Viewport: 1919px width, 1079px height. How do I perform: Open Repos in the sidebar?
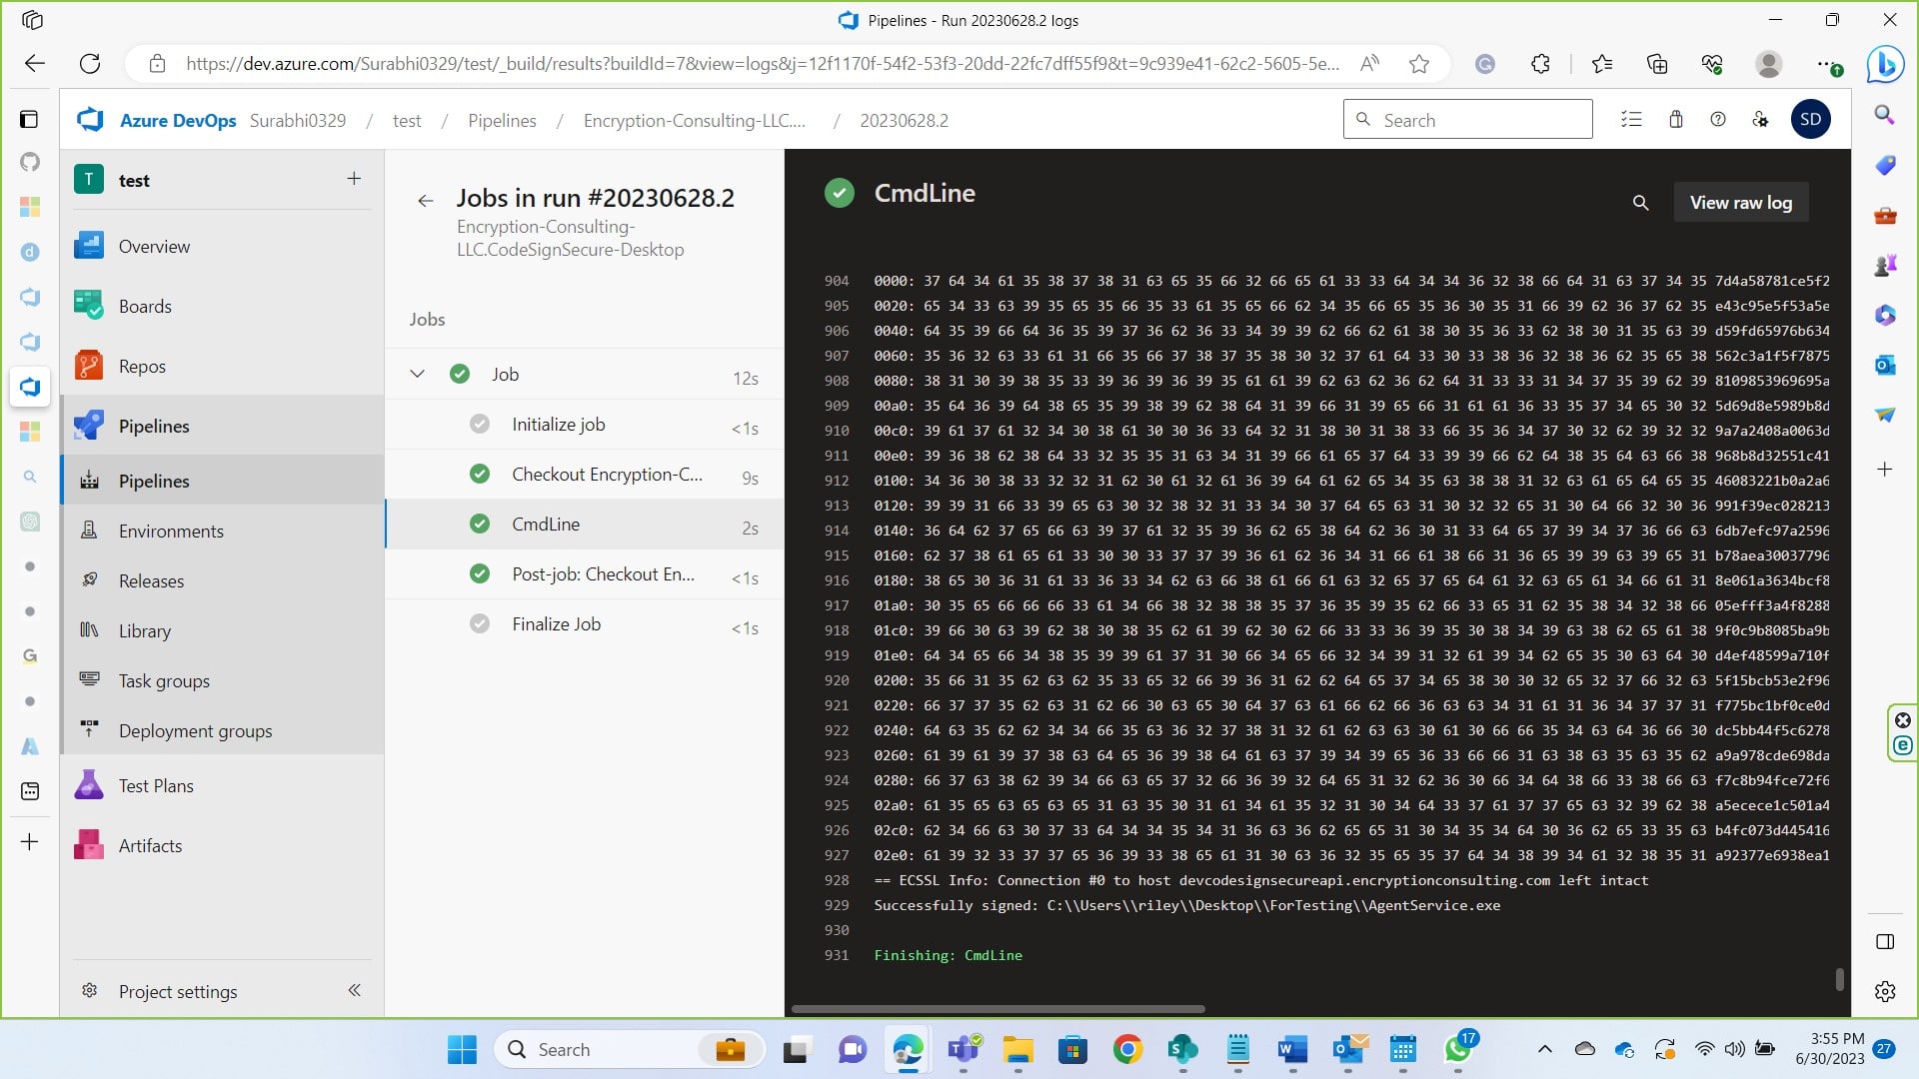tap(142, 367)
